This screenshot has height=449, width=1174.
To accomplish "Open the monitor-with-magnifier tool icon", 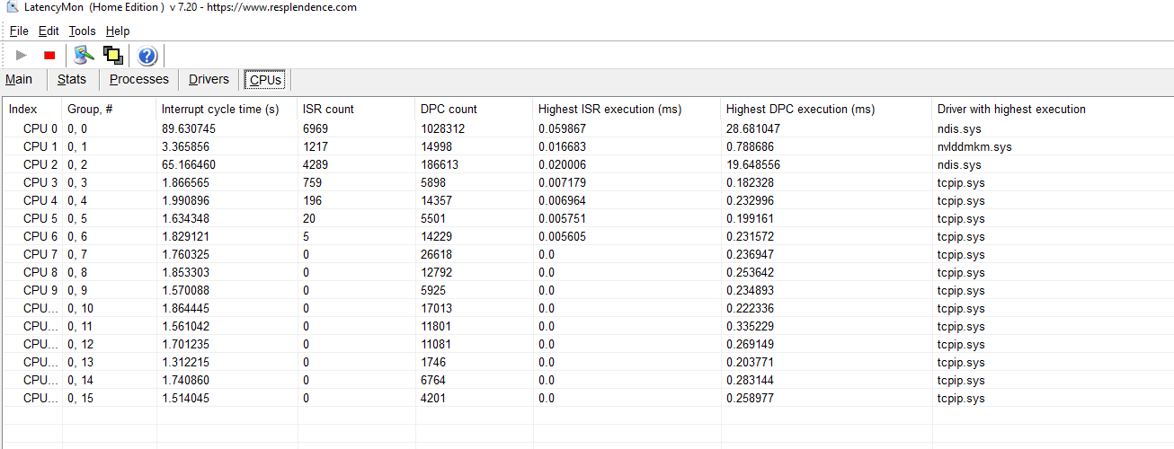I will coord(84,56).
